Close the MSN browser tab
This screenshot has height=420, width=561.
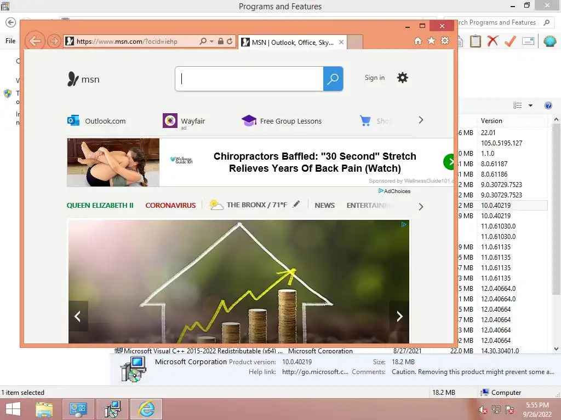(x=341, y=42)
